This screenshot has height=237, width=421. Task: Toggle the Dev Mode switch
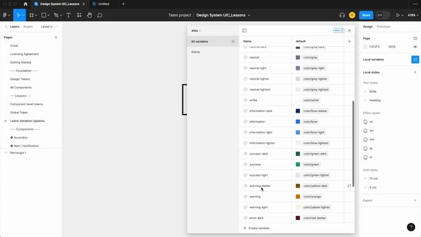383,15
